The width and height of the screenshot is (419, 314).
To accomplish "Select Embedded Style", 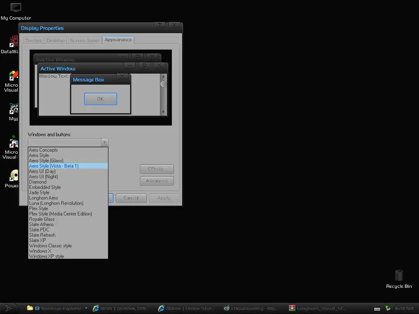I will [68, 187].
